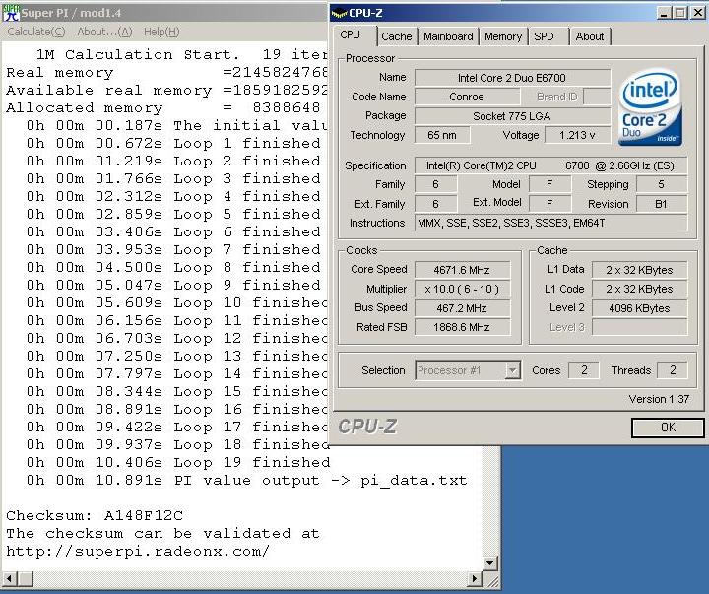Click the Super PI horizontal scrollbar thumb

tap(26, 578)
